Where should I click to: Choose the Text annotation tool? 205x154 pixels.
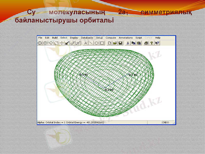86,43
